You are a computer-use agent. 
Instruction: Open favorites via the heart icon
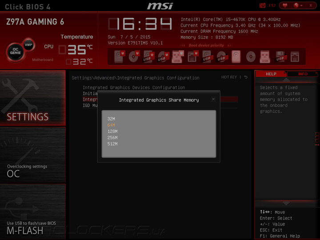285,5
